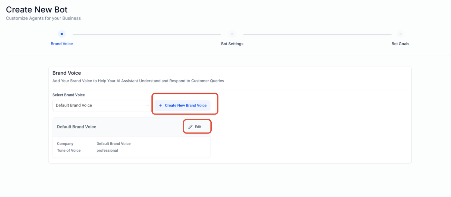Click the Edit button text
The image size is (451, 197).
(x=198, y=127)
